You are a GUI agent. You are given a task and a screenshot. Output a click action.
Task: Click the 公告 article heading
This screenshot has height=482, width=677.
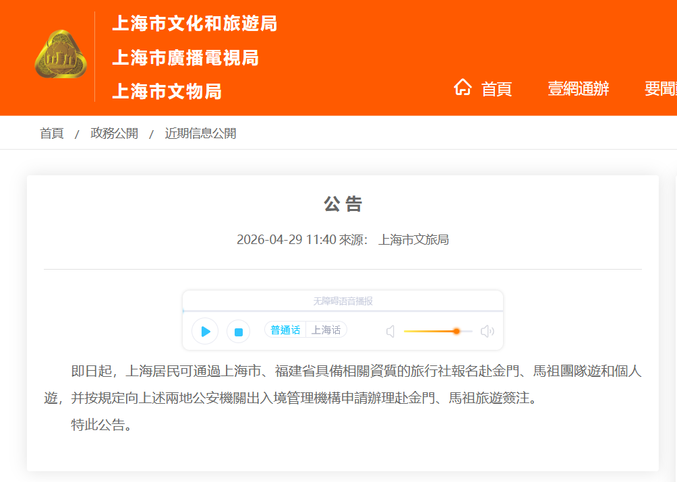point(343,204)
